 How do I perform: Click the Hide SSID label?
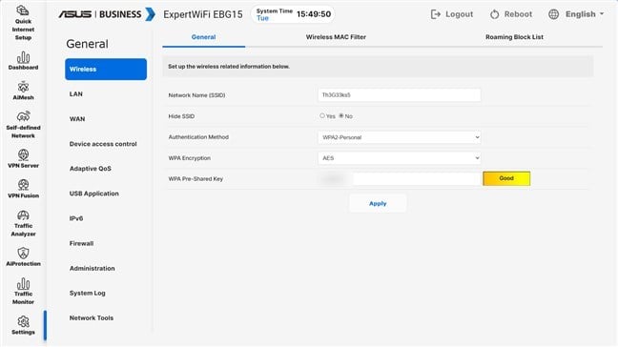(x=181, y=116)
